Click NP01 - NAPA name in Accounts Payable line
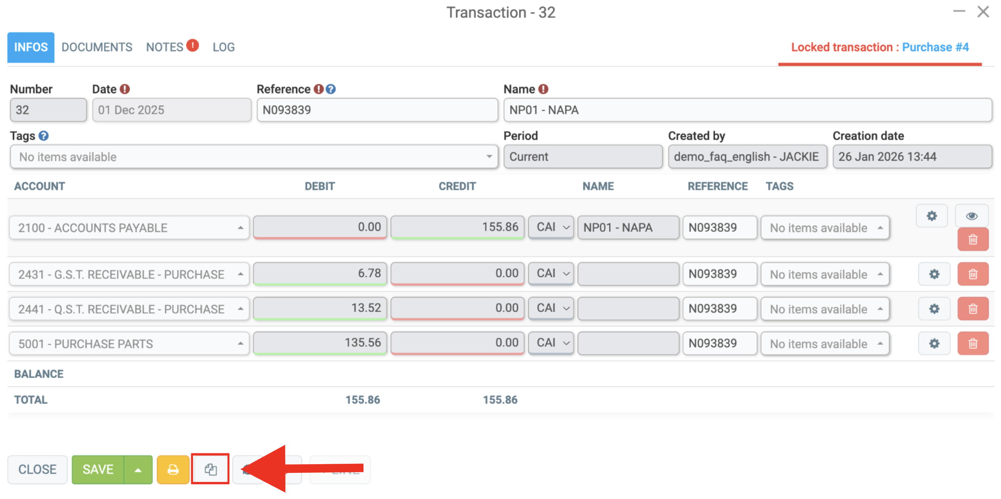This screenshot has height=499, width=1001. click(x=628, y=227)
